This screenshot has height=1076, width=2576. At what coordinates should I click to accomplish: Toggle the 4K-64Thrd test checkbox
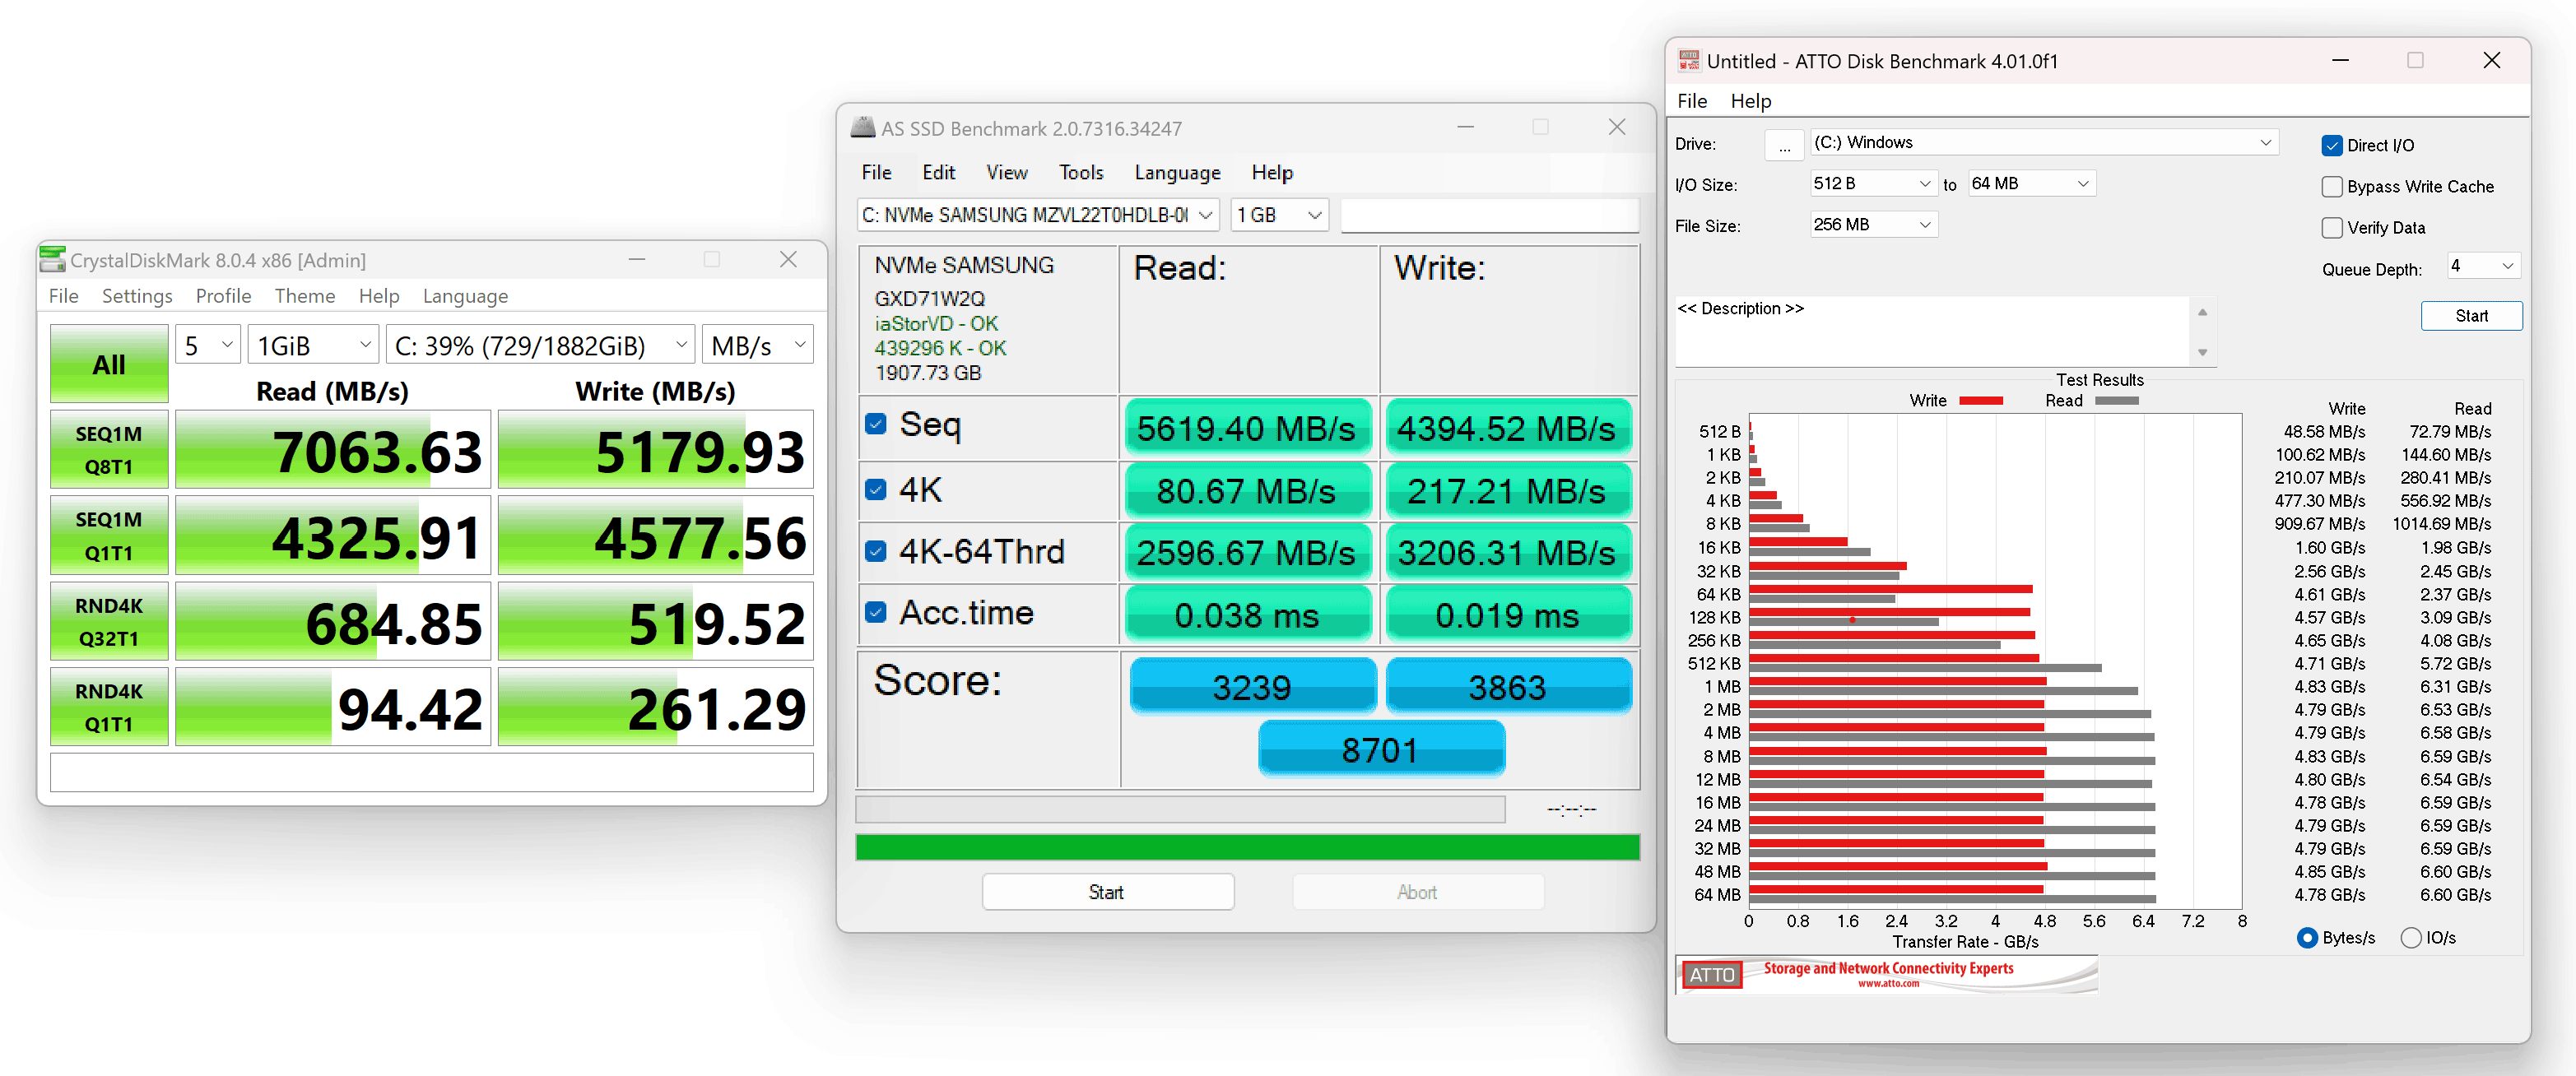tap(876, 551)
